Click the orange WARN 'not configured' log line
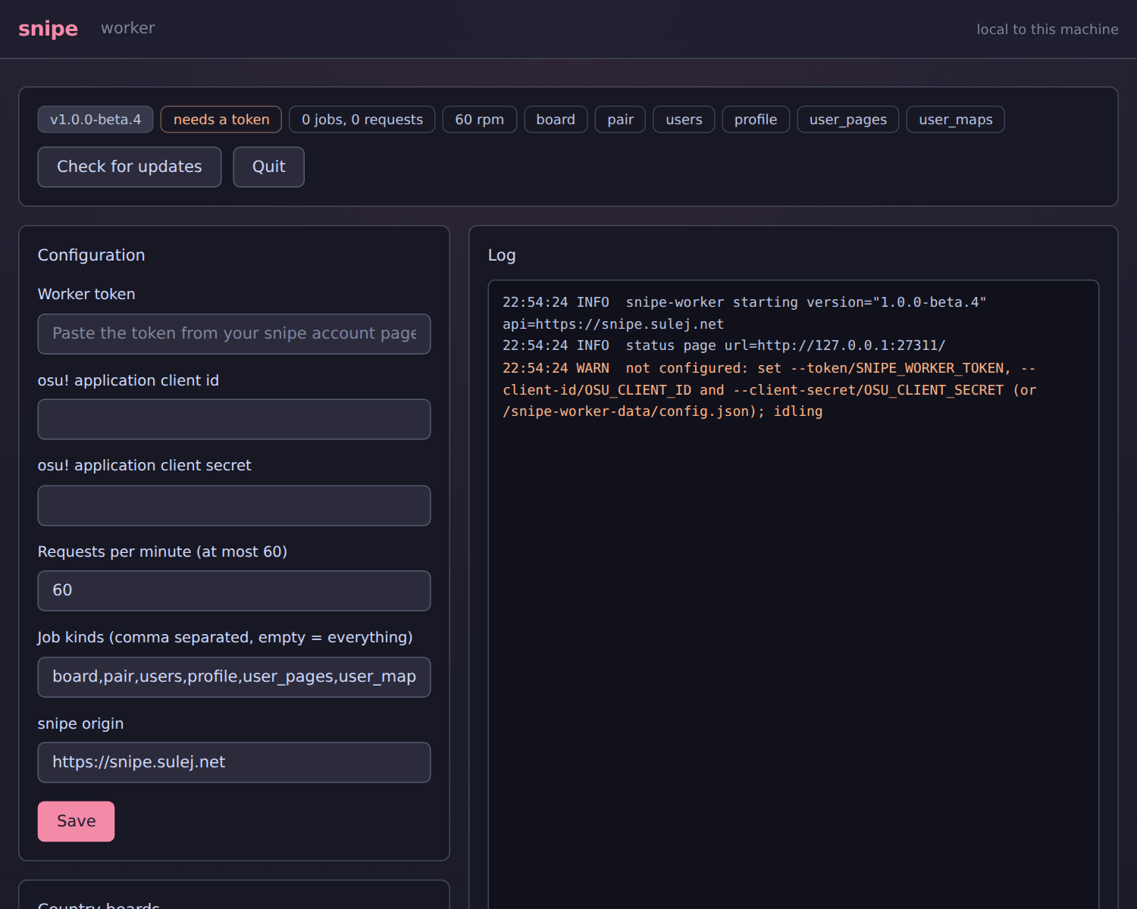This screenshot has height=909, width=1137. coord(769,389)
